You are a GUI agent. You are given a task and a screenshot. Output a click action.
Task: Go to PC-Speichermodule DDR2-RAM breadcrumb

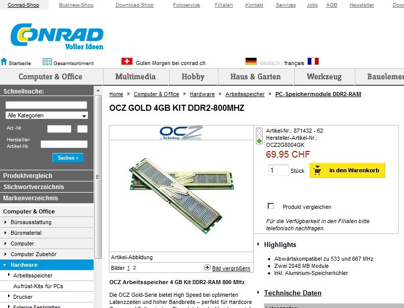click(x=318, y=94)
